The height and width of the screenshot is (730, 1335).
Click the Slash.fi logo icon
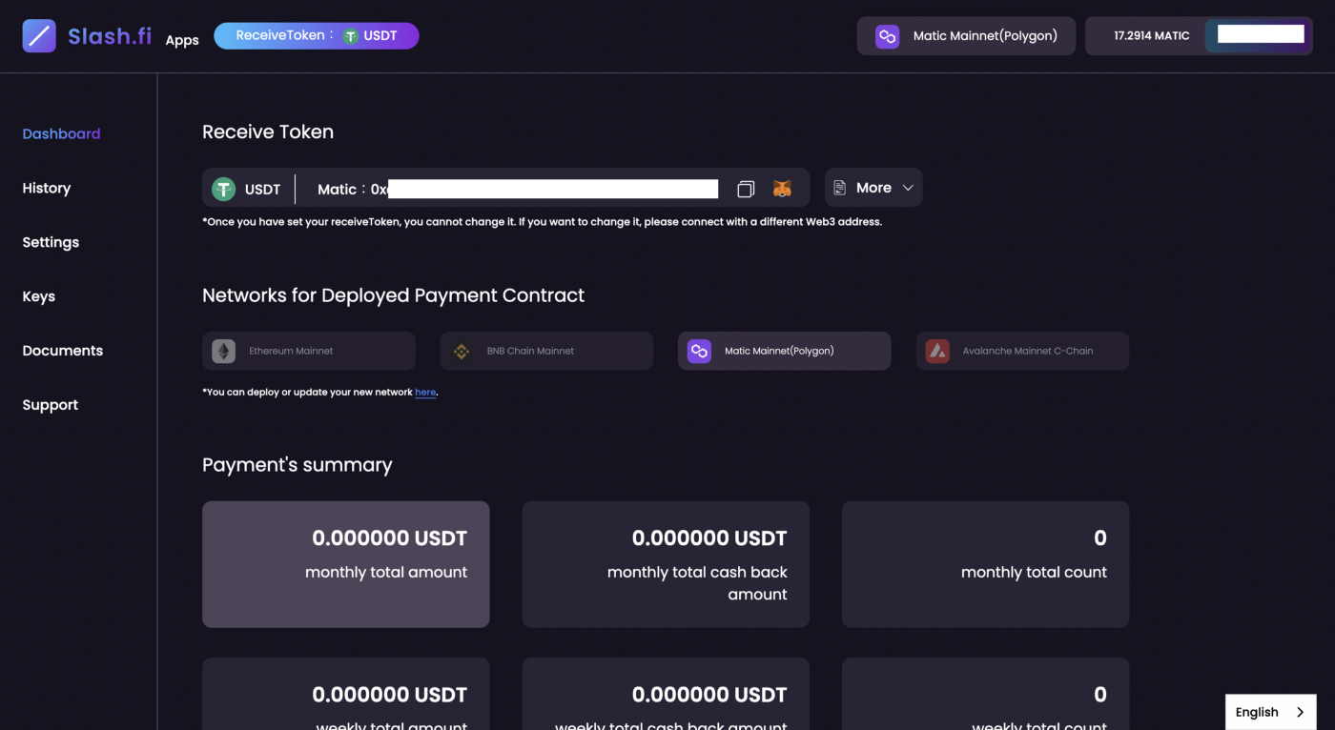[x=39, y=36]
